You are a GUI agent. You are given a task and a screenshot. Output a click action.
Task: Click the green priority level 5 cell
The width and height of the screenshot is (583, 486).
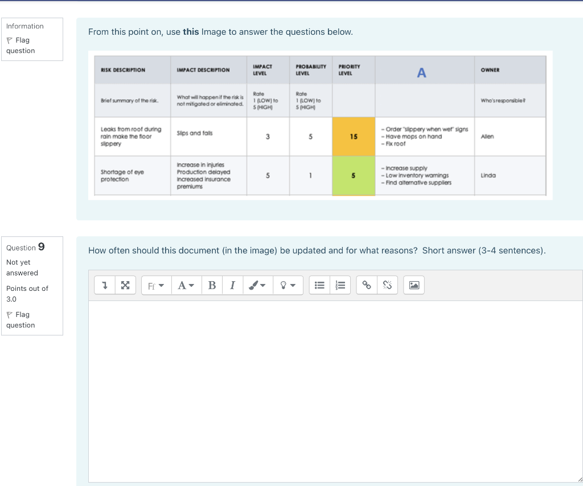click(354, 175)
